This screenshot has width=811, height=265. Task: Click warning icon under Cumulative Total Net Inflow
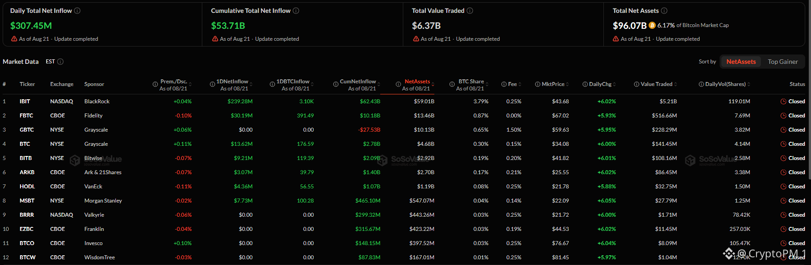click(215, 39)
